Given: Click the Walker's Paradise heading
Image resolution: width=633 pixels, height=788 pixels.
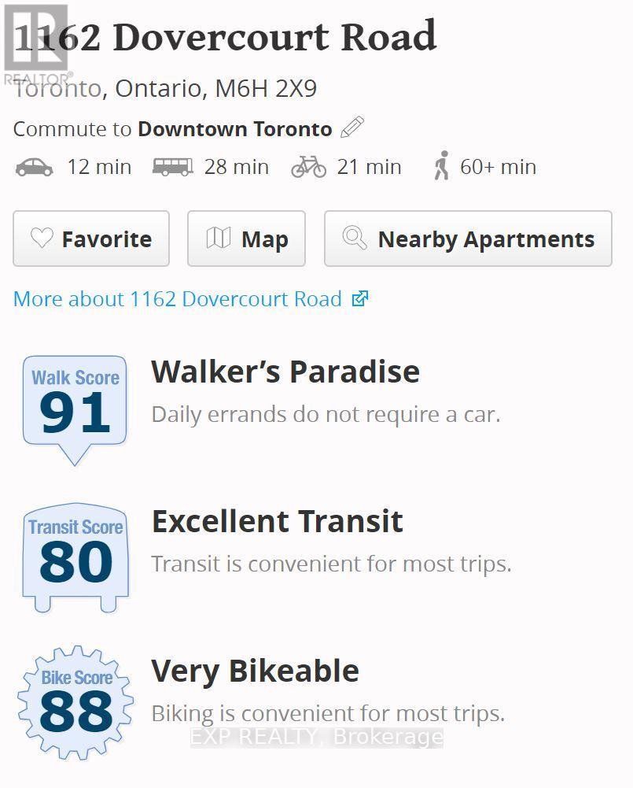Looking at the screenshot, I should pyautogui.click(x=285, y=372).
